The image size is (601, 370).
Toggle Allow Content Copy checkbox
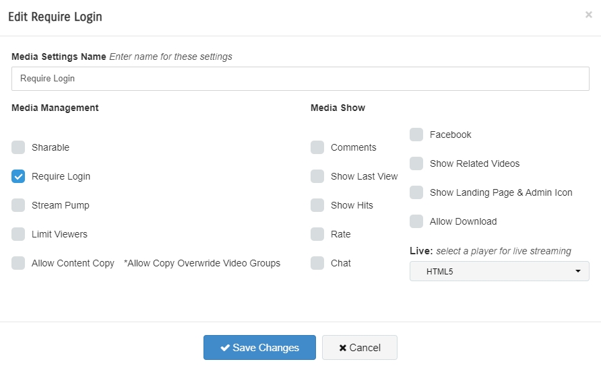pyautogui.click(x=18, y=263)
